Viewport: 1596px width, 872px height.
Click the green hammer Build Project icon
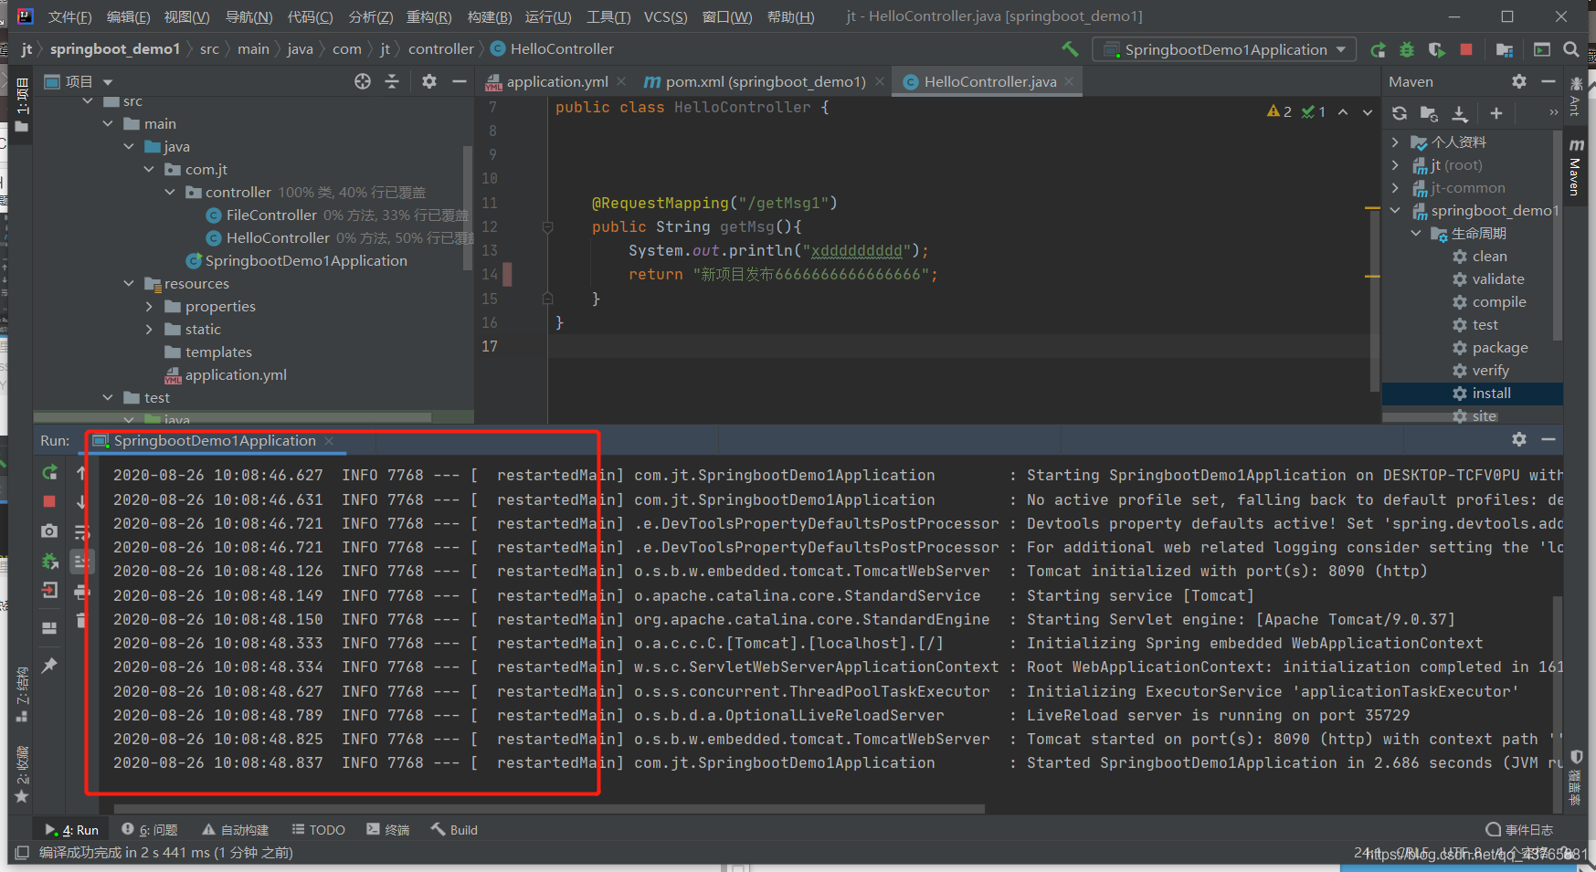(x=1070, y=49)
